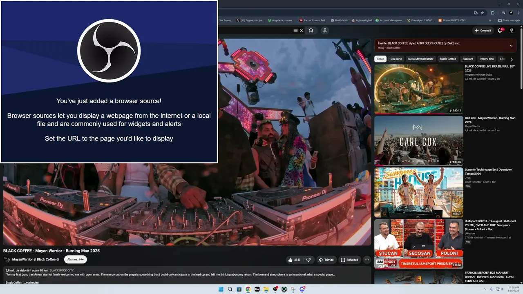The image size is (523, 294).
Task: Open Discord from the taskbar
Action: click(302, 289)
